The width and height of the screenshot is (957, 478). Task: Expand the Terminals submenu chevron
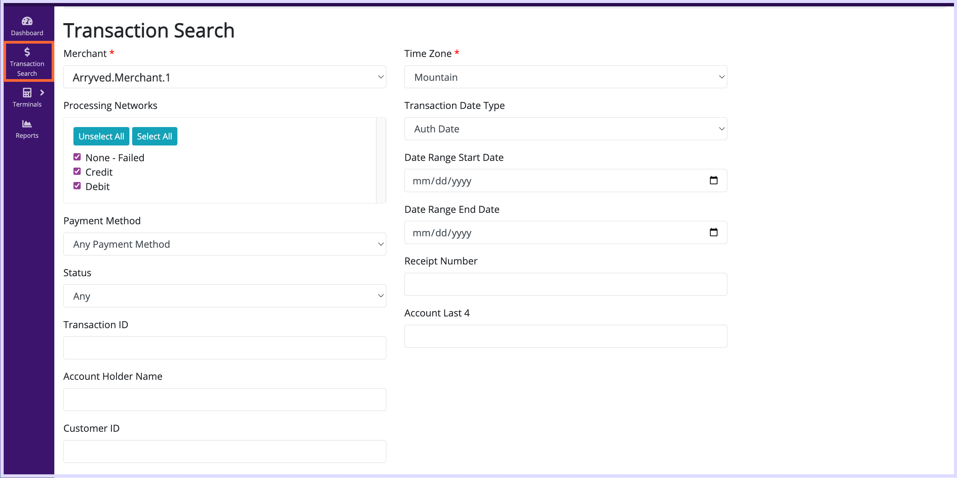[x=42, y=93]
